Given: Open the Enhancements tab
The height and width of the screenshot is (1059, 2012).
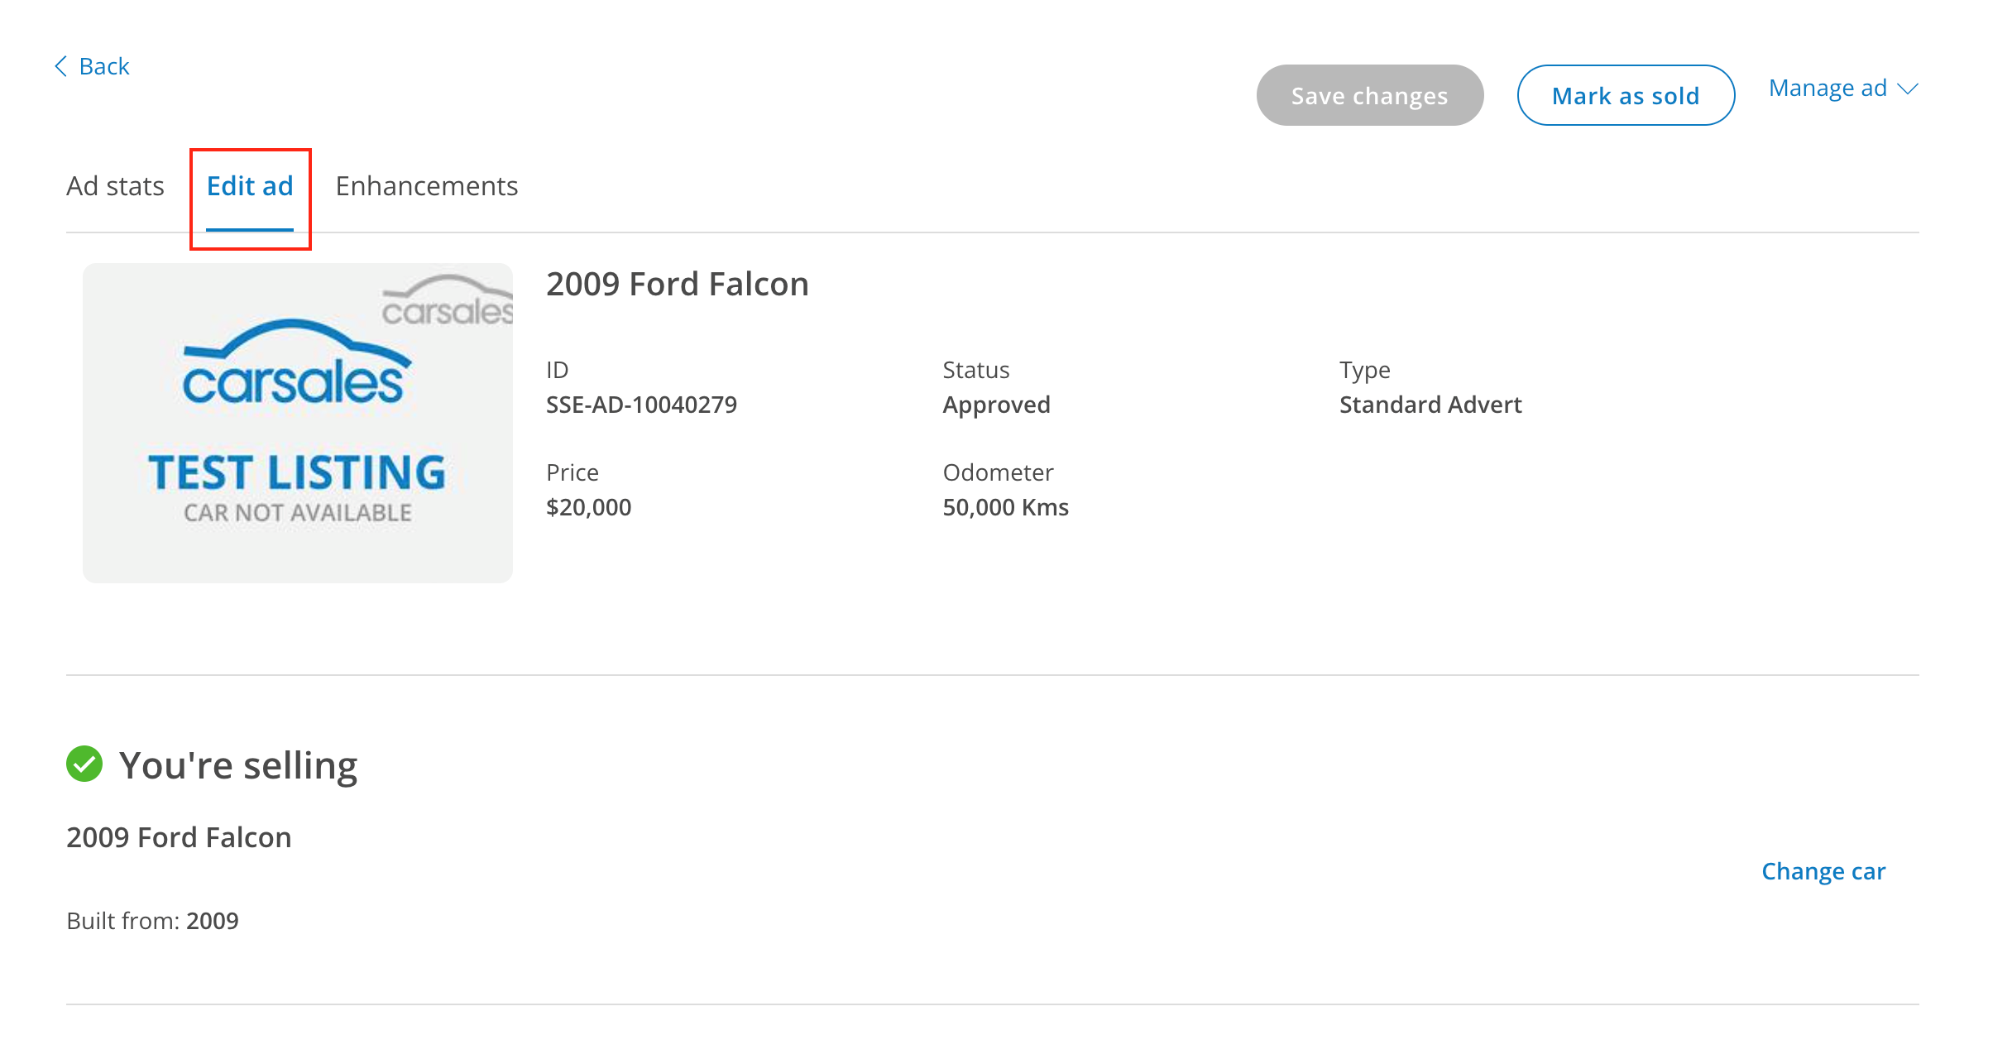Looking at the screenshot, I should pyautogui.click(x=427, y=186).
